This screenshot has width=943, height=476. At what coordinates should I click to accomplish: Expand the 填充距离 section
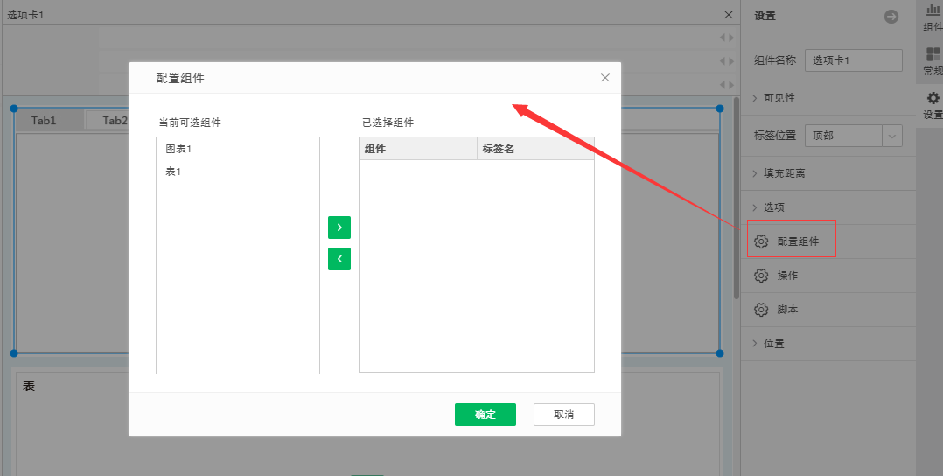[x=784, y=173]
